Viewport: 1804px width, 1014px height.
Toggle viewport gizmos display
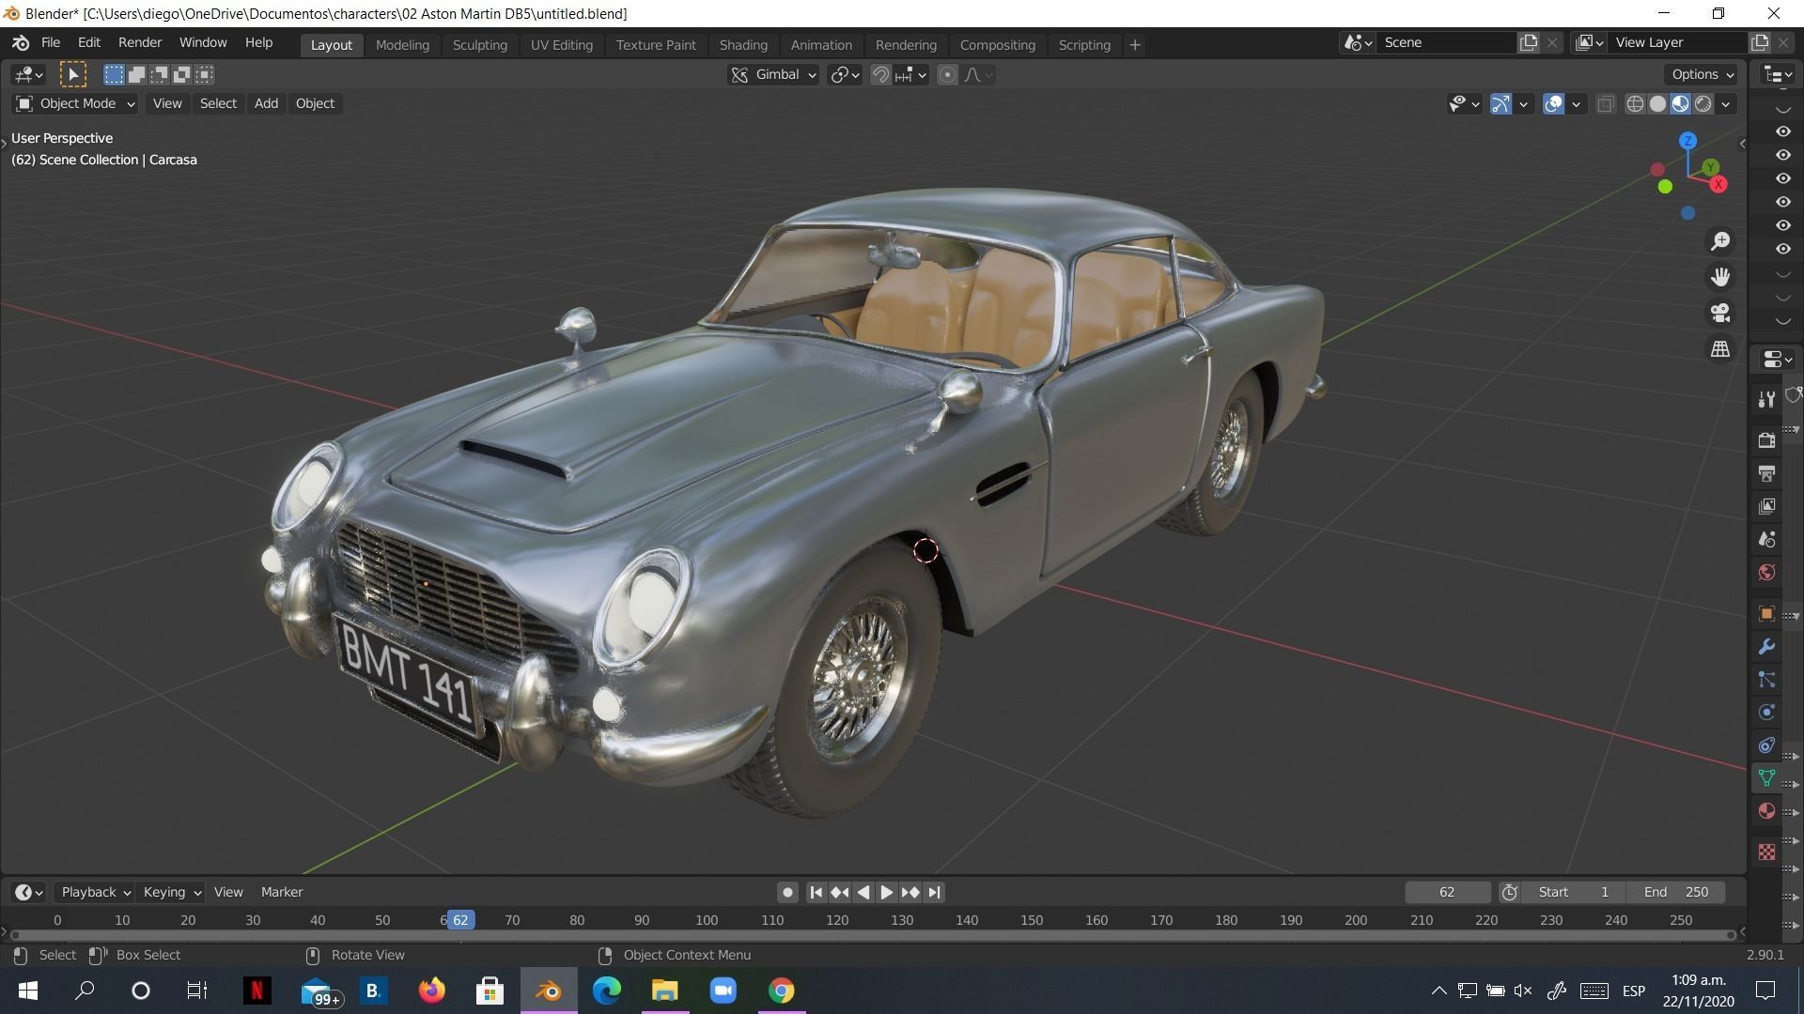click(x=1501, y=104)
